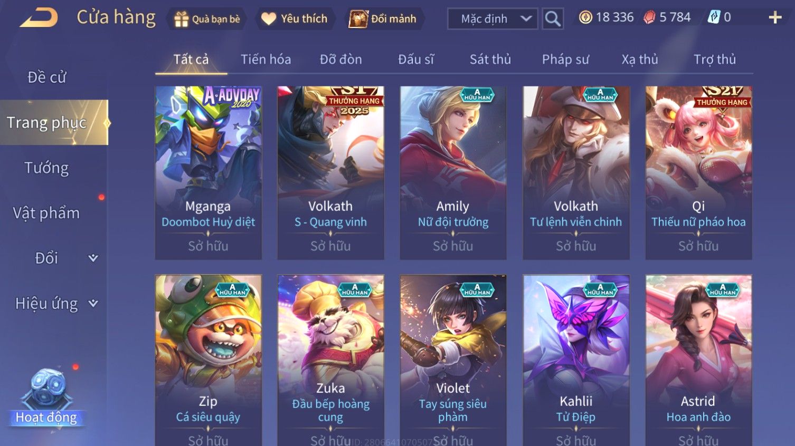
Task: Open the Tướng sidebar menu
Action: (x=46, y=168)
